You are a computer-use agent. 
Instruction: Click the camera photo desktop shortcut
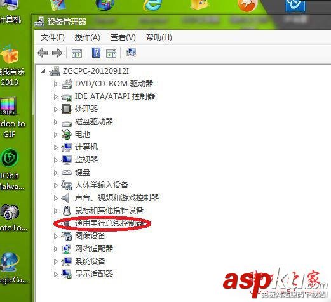(x=10, y=211)
